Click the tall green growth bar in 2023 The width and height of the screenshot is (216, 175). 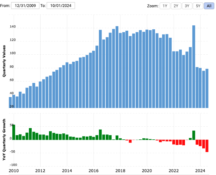(194, 135)
